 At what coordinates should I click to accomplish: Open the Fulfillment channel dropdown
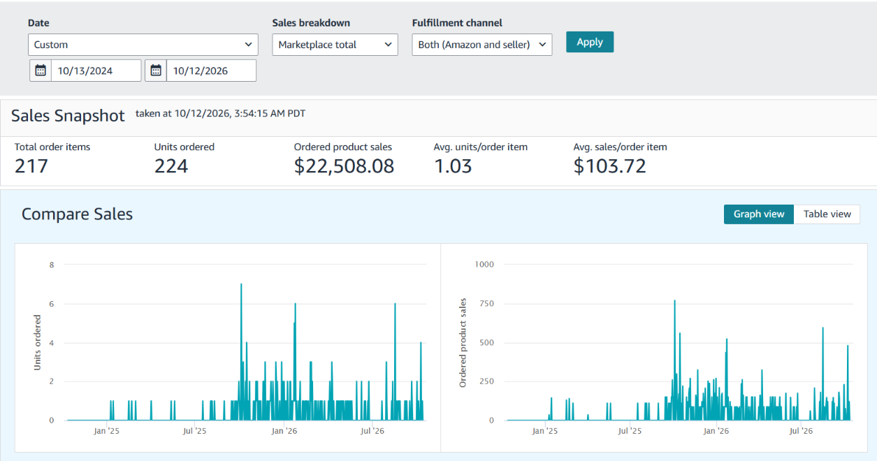[x=482, y=45]
